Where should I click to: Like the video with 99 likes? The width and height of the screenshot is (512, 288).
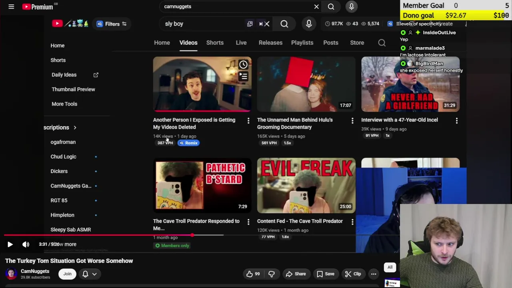pos(253,274)
